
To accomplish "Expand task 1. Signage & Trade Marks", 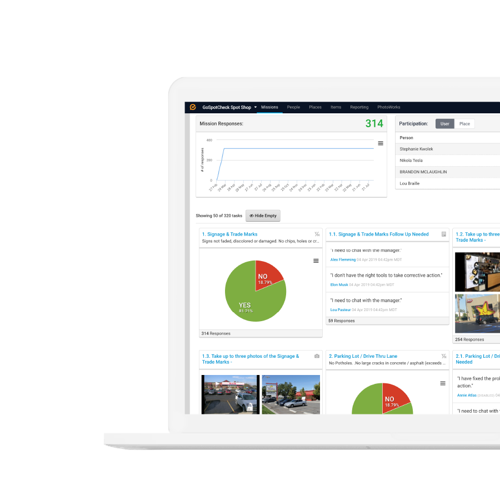I will pos(229,234).
